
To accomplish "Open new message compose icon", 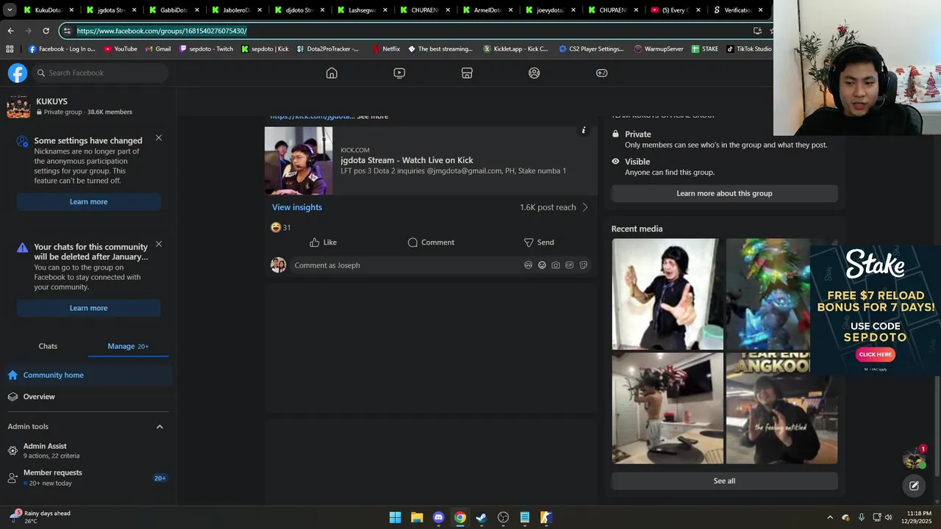I will tap(914, 486).
